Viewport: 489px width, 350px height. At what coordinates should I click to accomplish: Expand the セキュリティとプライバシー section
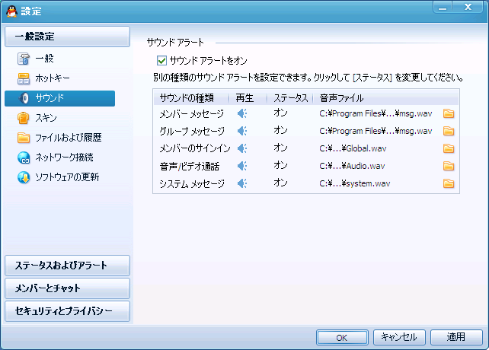pos(67,310)
